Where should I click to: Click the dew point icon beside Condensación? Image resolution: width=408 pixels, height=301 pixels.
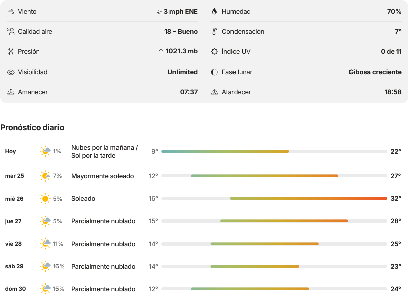pyautogui.click(x=215, y=31)
